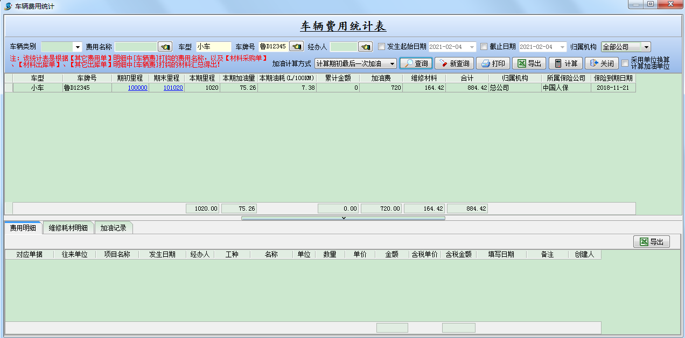Expand the 加油计算方式 dropdown
The width and height of the screenshot is (685, 338).
coord(392,64)
